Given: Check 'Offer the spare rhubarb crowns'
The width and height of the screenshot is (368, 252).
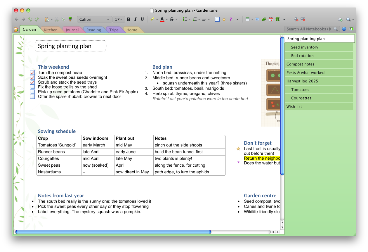Looking at the screenshot, I should [32, 96].
